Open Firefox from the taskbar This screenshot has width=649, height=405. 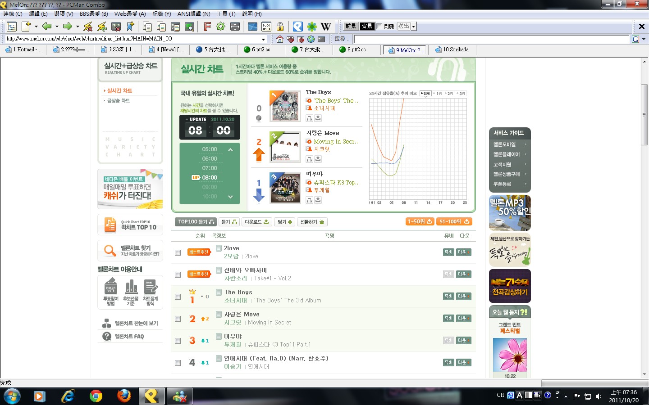(124, 396)
